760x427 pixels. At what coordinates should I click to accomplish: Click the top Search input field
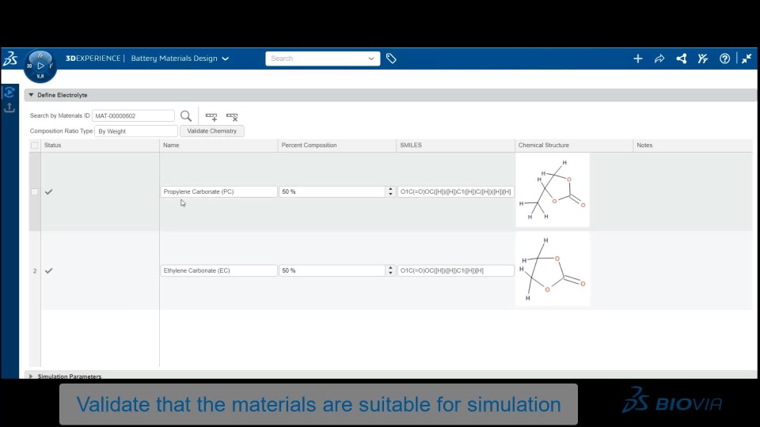point(317,59)
